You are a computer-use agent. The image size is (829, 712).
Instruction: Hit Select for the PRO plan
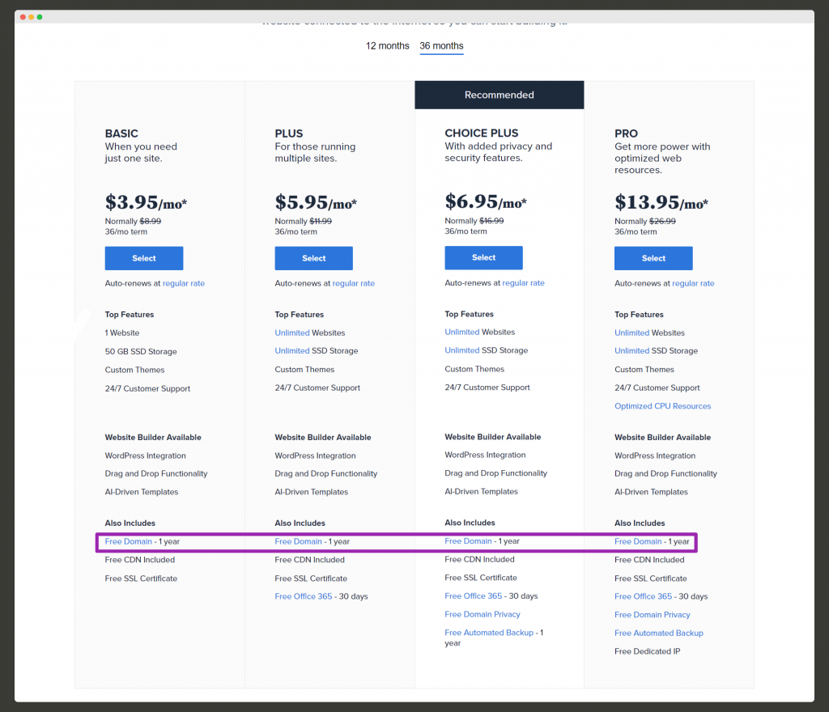653,259
